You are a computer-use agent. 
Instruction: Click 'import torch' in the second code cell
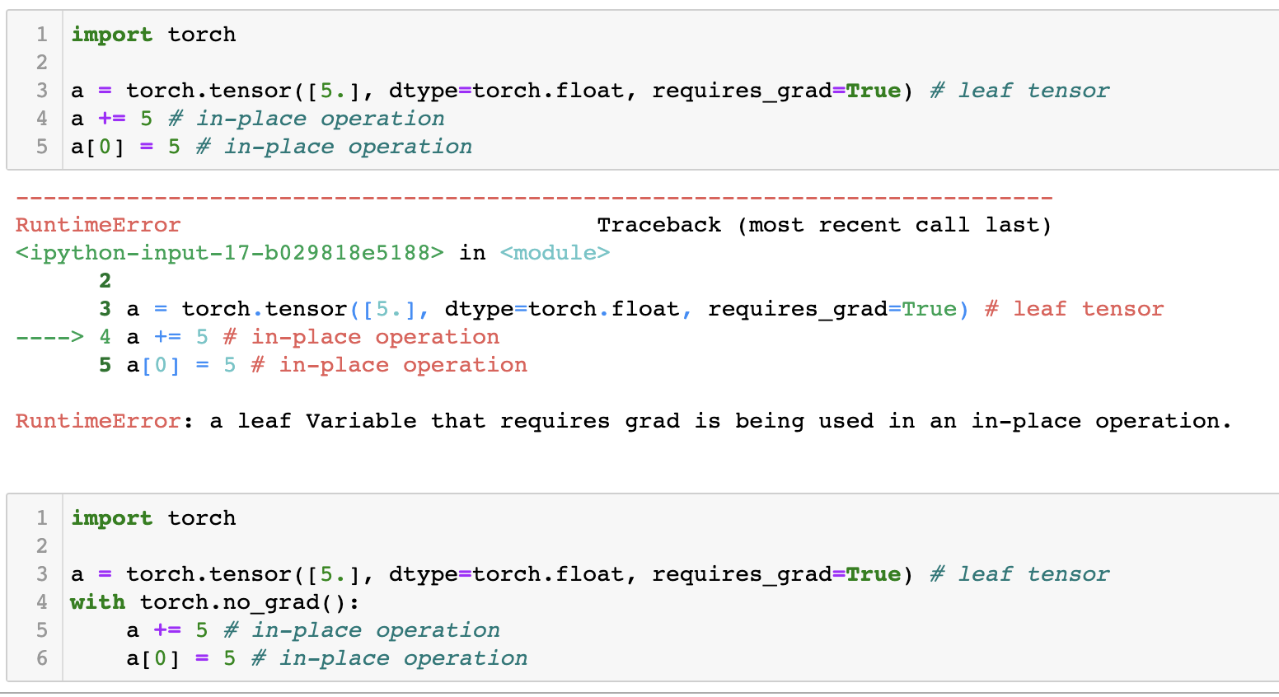[153, 518]
